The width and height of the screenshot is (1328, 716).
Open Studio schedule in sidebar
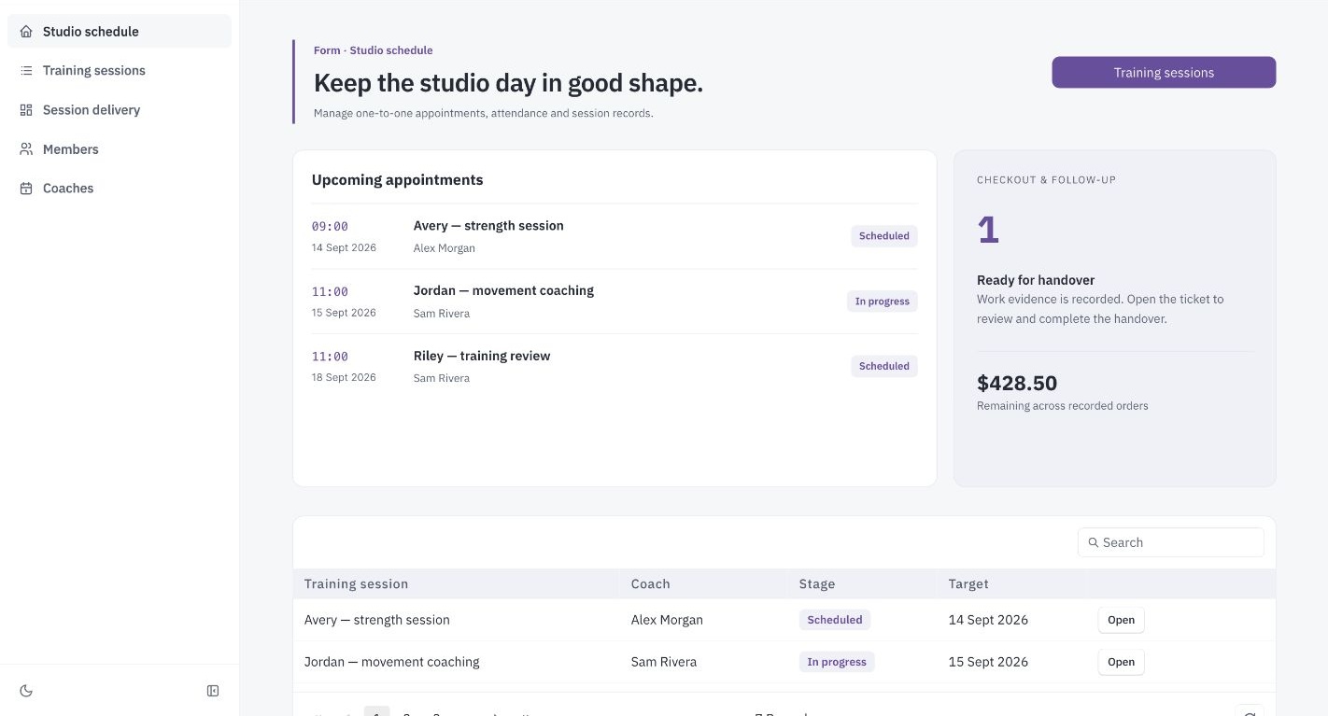[120, 32]
